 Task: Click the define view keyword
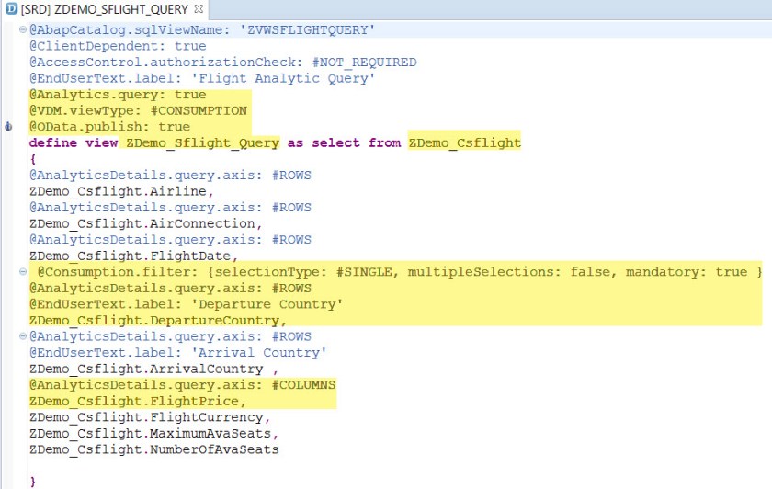[x=74, y=142]
